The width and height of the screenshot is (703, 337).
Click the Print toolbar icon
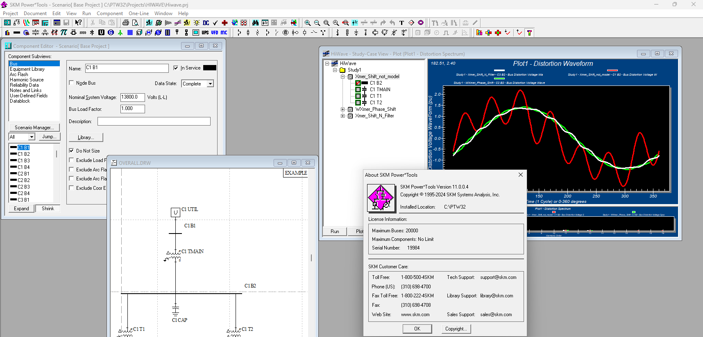click(125, 23)
